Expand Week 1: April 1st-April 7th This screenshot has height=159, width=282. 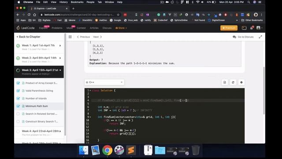pos(60,45)
